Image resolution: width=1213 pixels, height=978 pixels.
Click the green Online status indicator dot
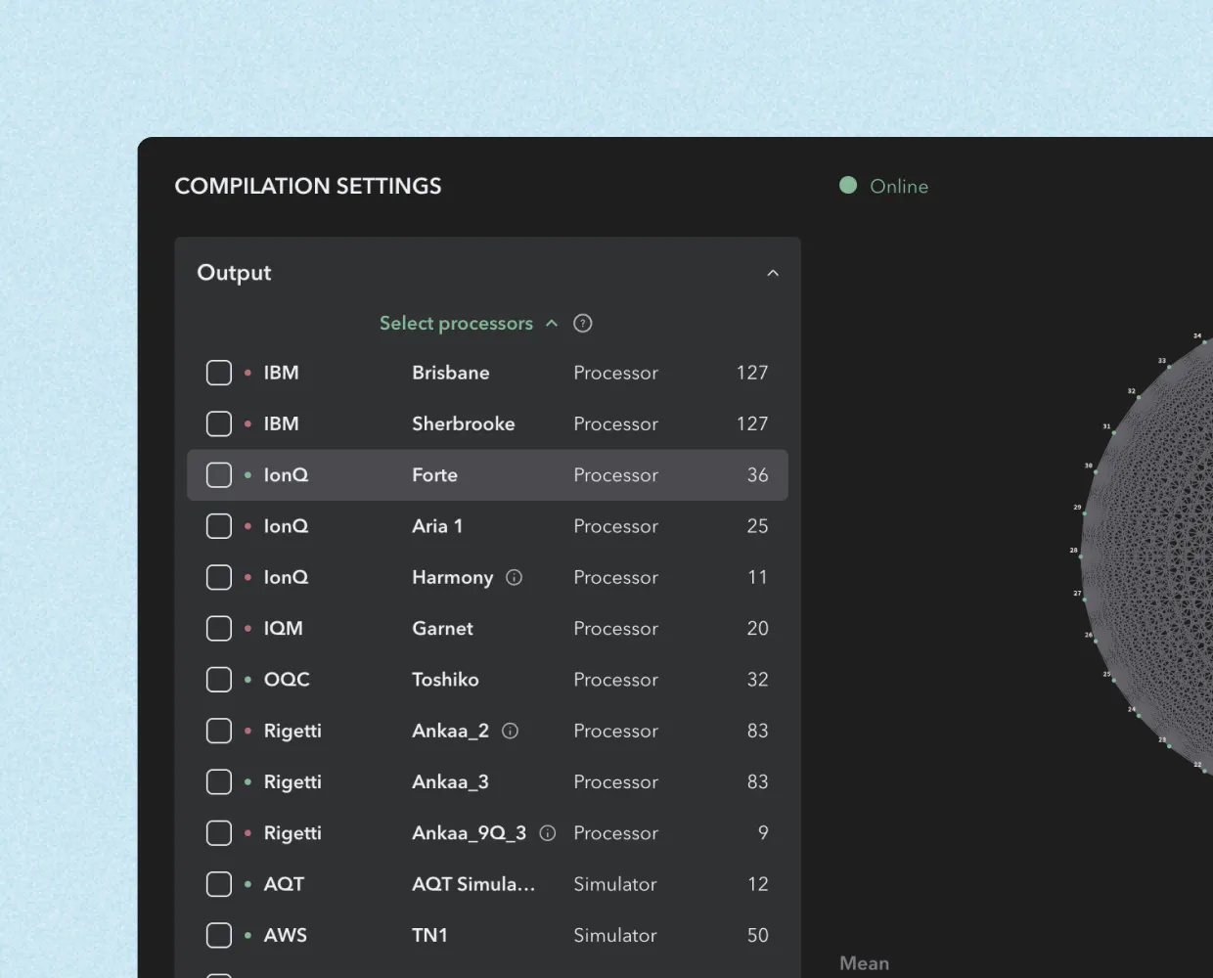[848, 186]
